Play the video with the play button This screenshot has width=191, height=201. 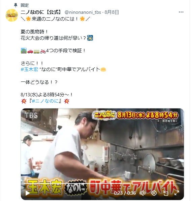tap(27, 193)
